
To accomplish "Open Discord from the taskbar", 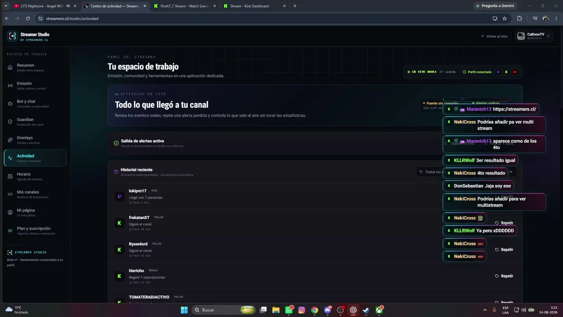I will tap(327, 310).
